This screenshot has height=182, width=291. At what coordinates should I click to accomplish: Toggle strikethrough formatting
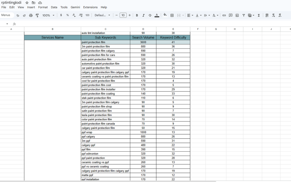pyautogui.click(x=150, y=15)
